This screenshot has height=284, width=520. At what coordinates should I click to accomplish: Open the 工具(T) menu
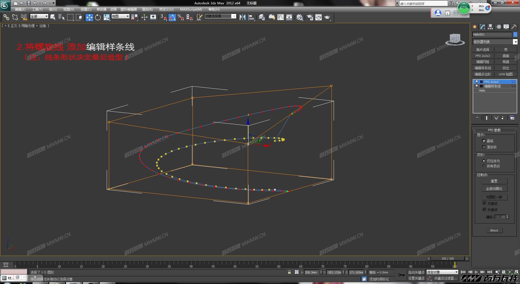pos(37,9)
